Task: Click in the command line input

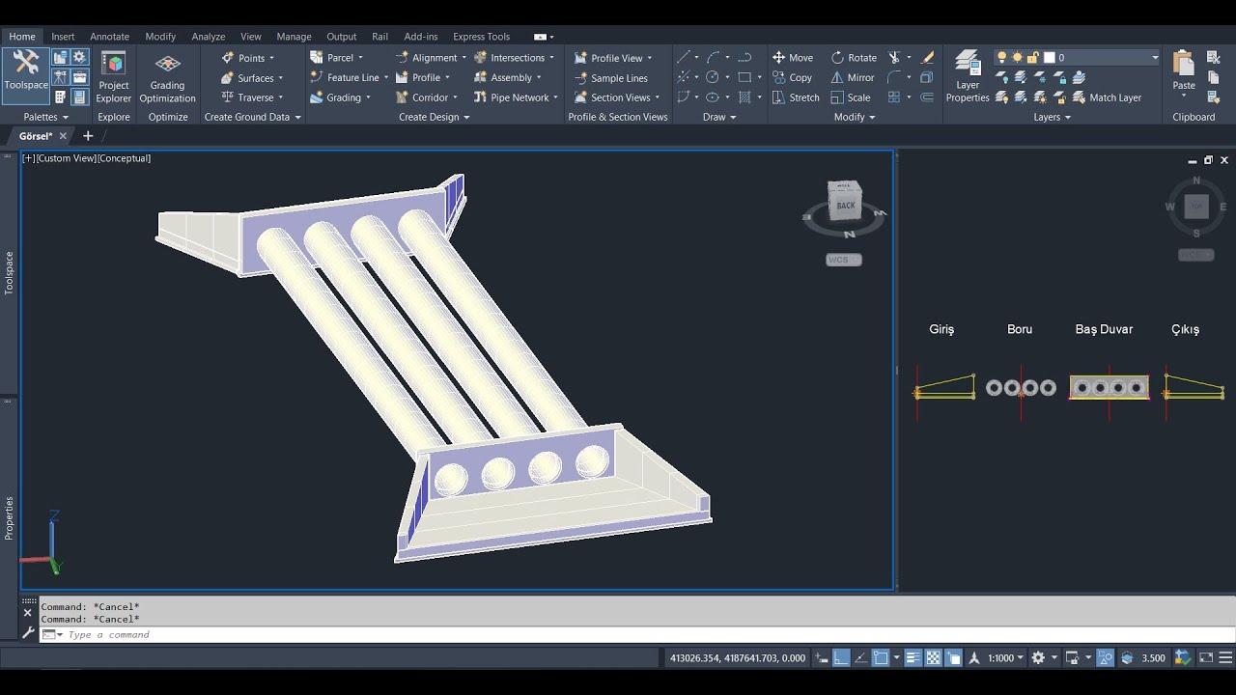Action: click(637, 634)
